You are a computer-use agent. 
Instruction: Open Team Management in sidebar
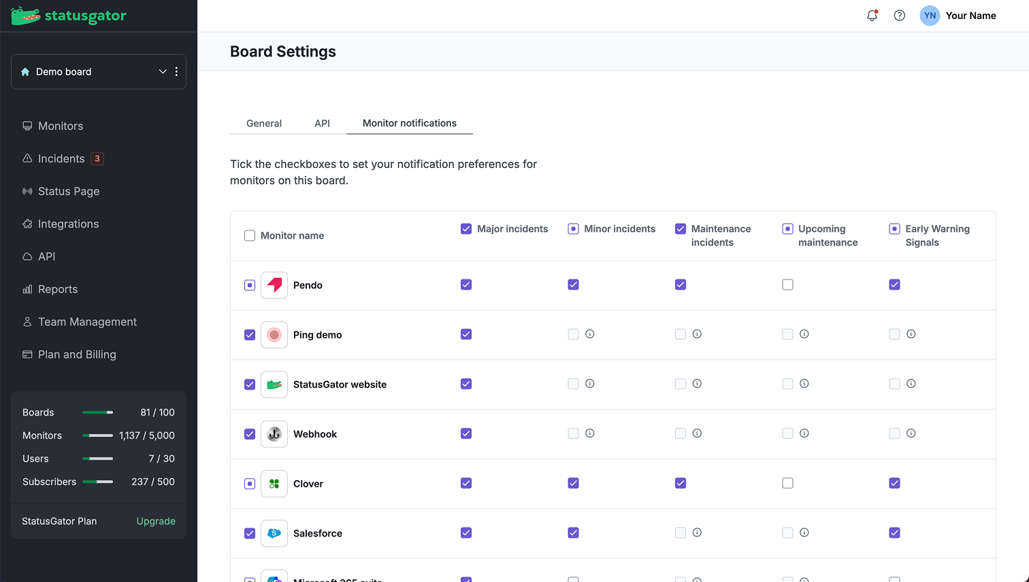coord(87,322)
